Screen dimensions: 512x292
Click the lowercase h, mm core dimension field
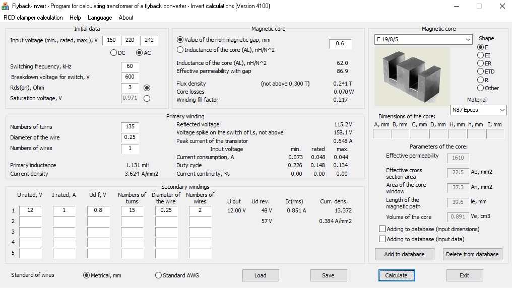[476, 134]
